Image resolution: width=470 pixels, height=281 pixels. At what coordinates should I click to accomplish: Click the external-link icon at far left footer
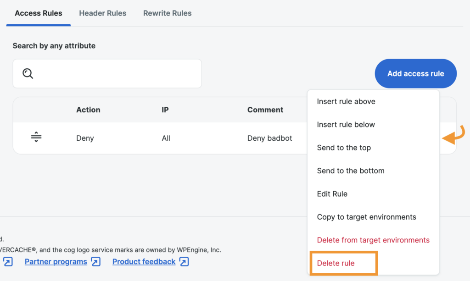click(x=8, y=262)
